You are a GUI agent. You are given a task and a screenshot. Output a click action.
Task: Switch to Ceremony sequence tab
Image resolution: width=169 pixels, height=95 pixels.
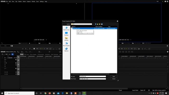point(48,54)
